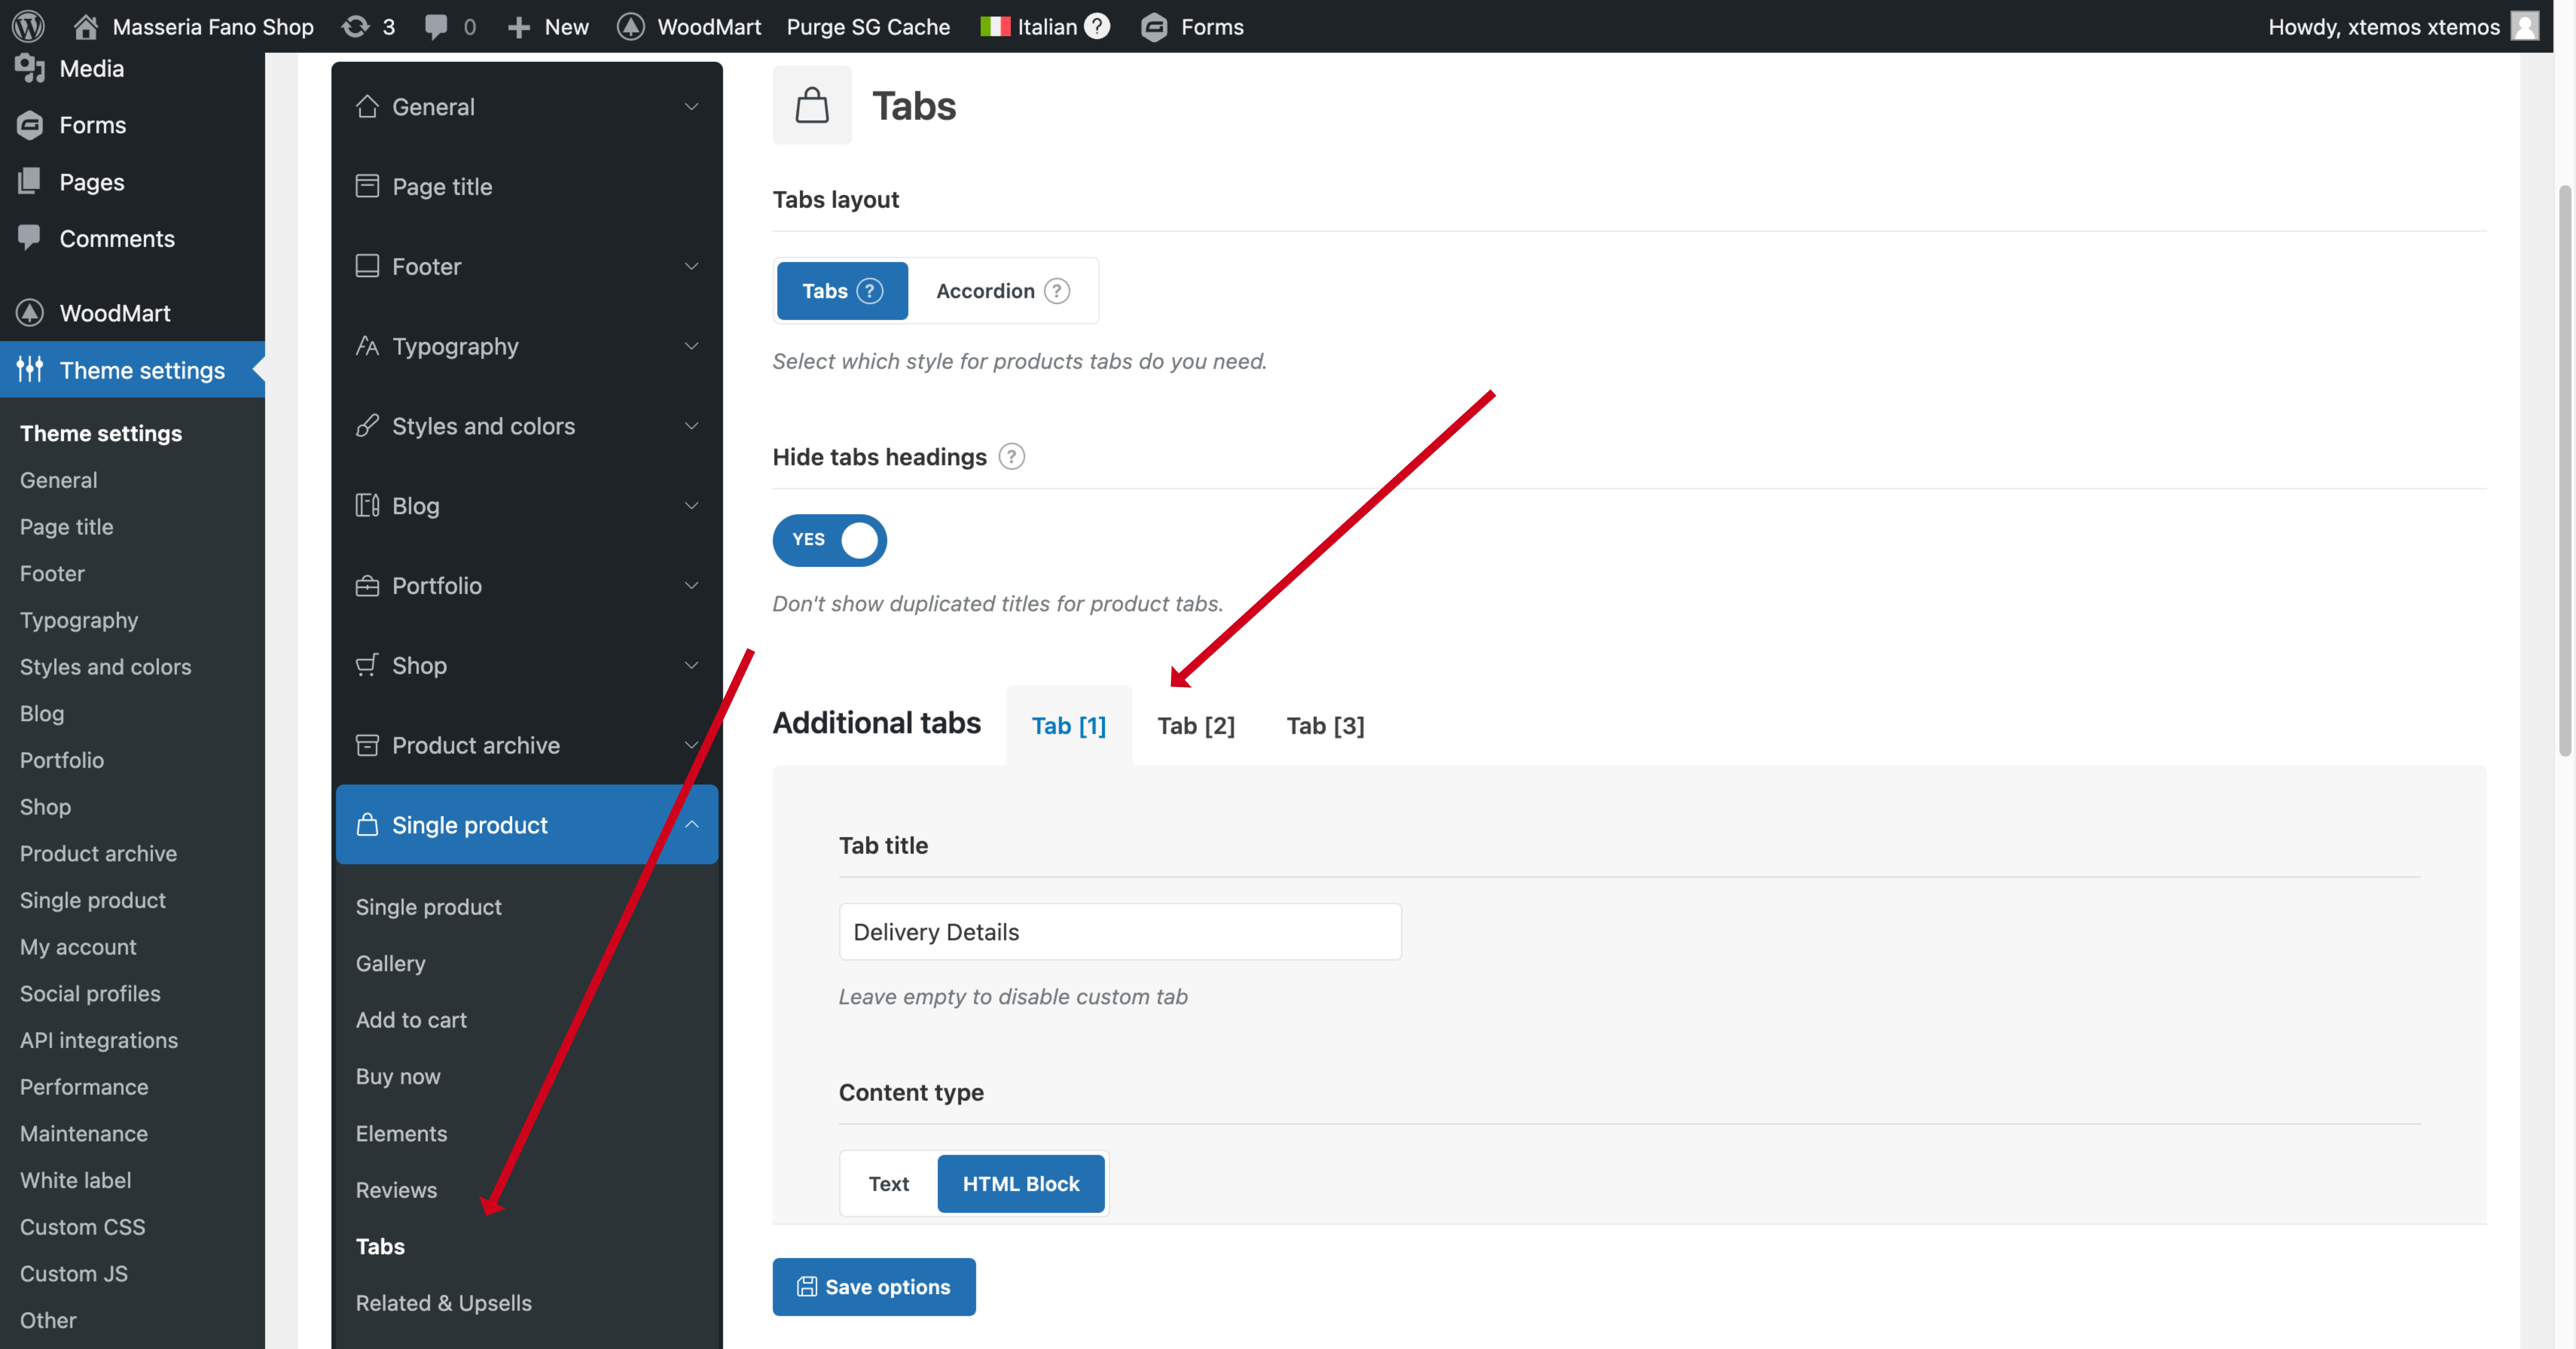Click the Tab title input field
The width and height of the screenshot is (2576, 1349).
pos(1120,932)
